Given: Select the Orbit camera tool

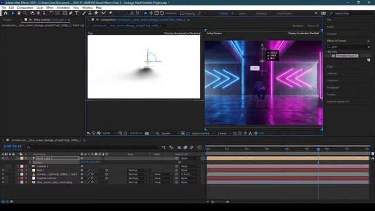Looking at the screenshot, I should (32, 13).
